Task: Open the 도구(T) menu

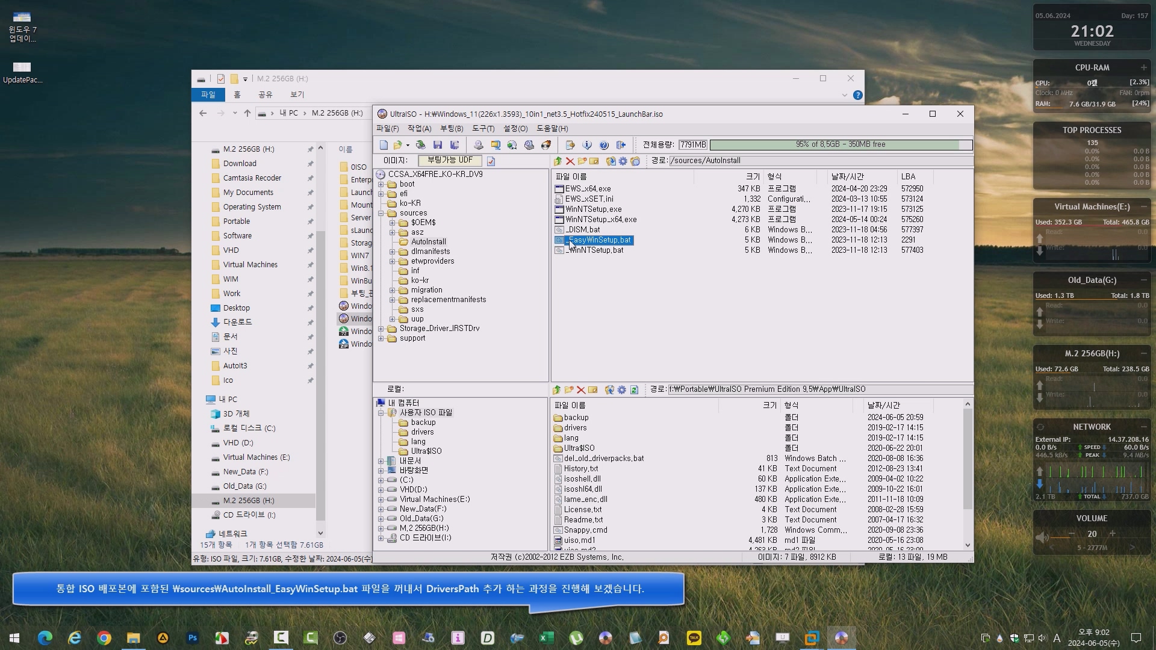Action: 483,129
